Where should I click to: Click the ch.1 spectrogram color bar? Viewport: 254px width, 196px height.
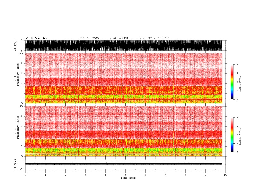coord(232,82)
